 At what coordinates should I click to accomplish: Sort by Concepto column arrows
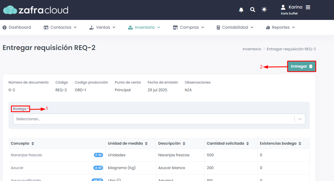(x=33, y=144)
